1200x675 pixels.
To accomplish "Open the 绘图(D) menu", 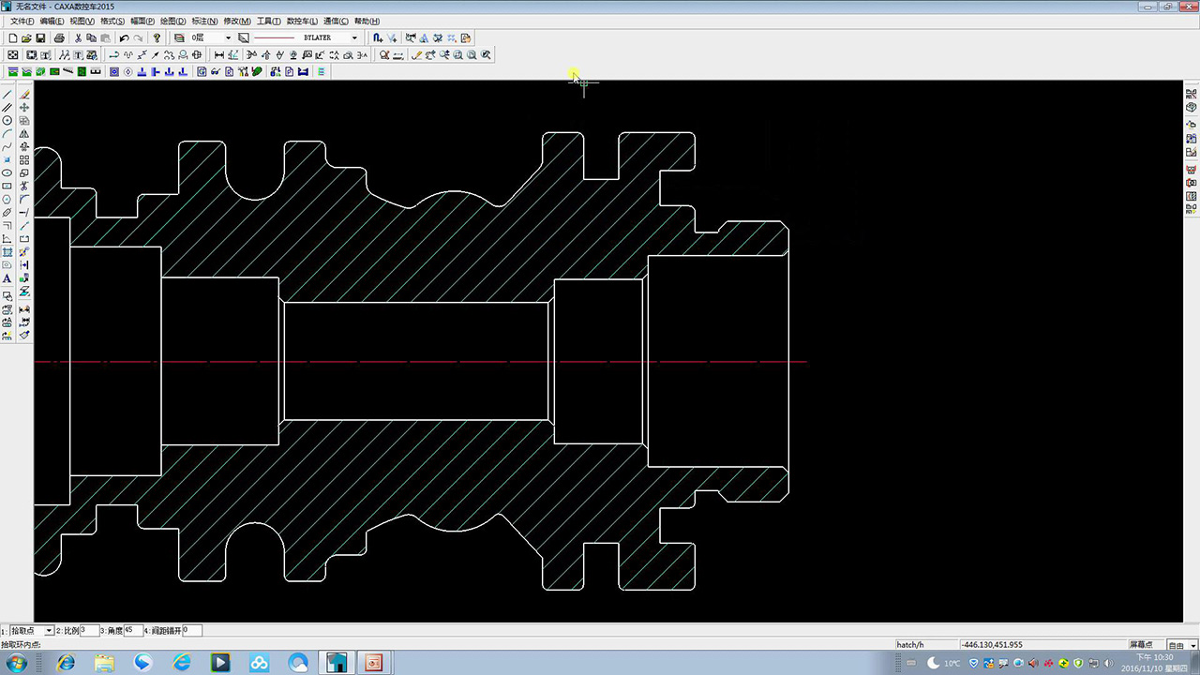I will pyautogui.click(x=173, y=21).
